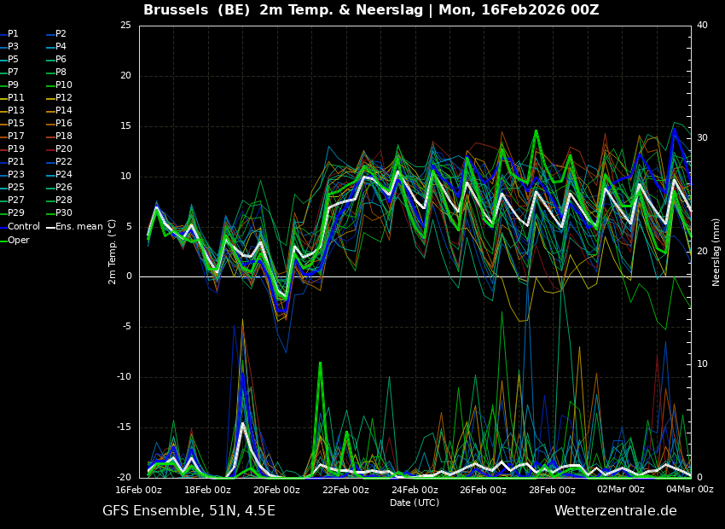Click the '22Feb 00z' date tick
The height and width of the screenshot is (529, 725).
[345, 489]
